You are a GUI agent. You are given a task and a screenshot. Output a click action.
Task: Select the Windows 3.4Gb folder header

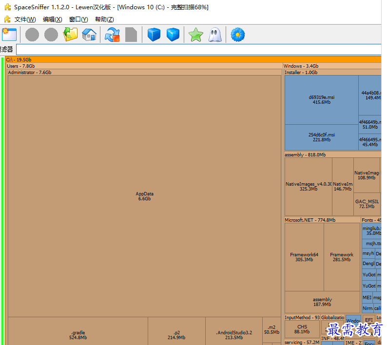pyautogui.click(x=332, y=66)
